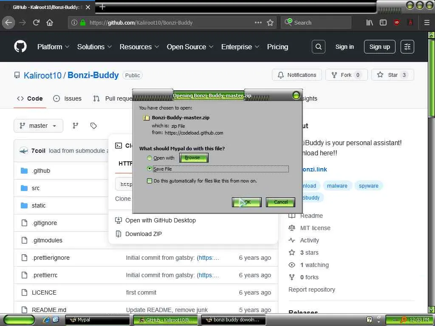
Task: Click the browser Search field
Action: click(x=316, y=23)
